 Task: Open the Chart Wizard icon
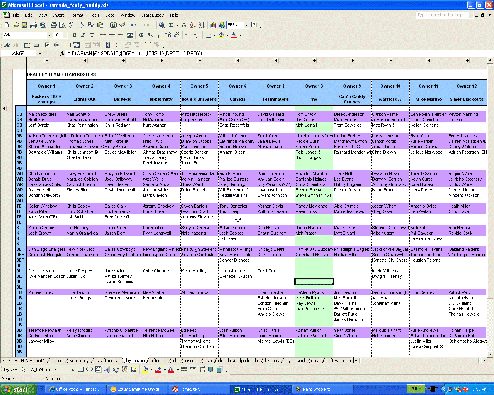pos(213,25)
